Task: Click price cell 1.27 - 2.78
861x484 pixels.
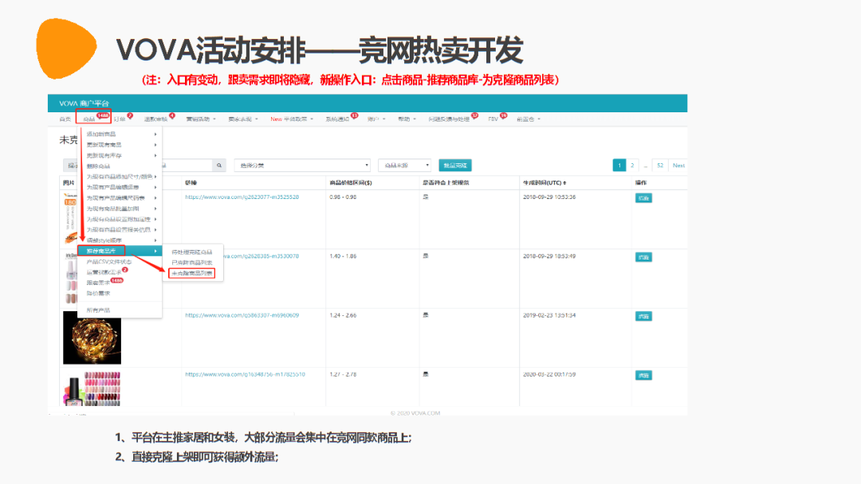Action: click(343, 374)
